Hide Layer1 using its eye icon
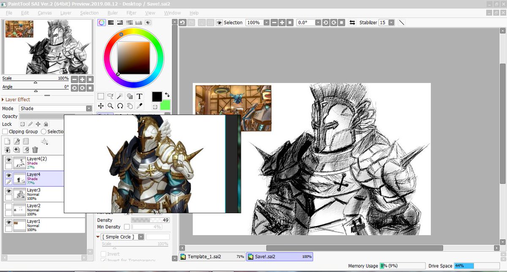The height and width of the screenshot is (272, 507). coord(8,222)
